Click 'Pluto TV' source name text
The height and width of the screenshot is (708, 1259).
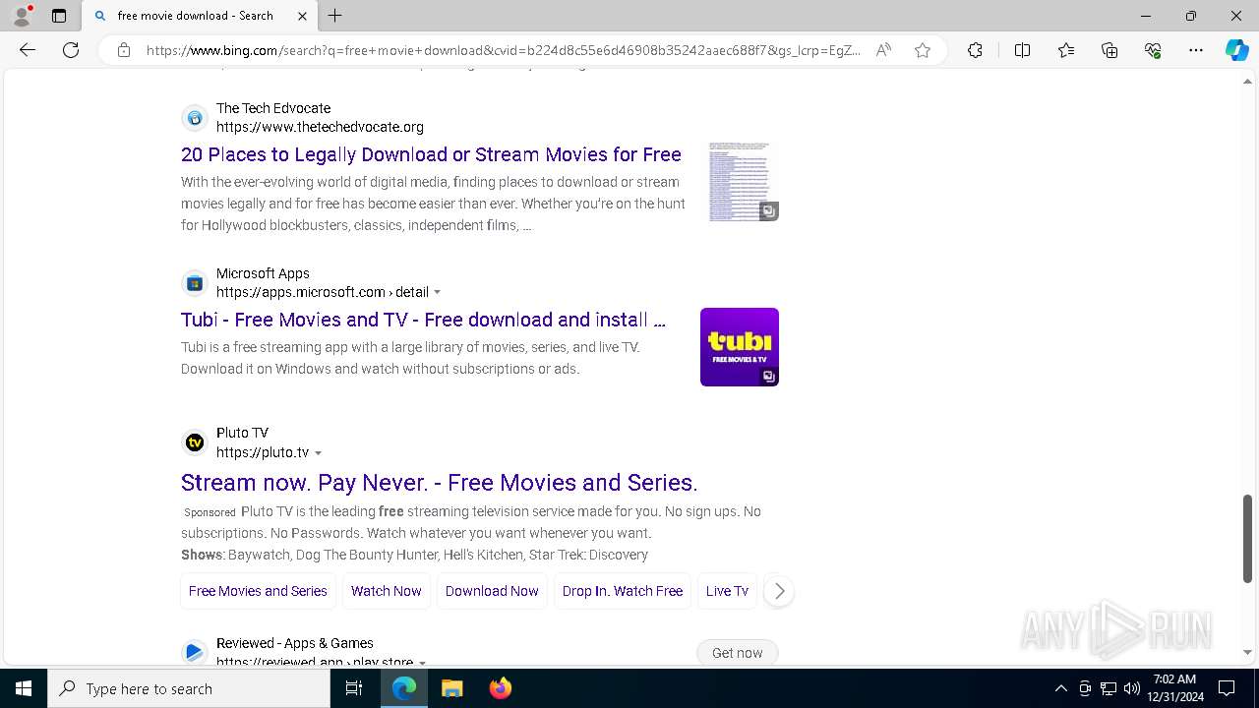(x=242, y=433)
